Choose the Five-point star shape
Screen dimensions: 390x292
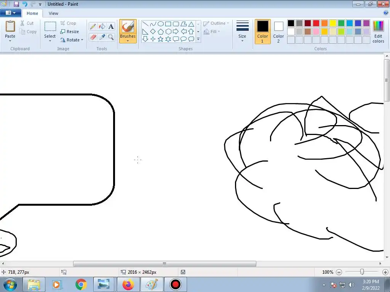161,39
